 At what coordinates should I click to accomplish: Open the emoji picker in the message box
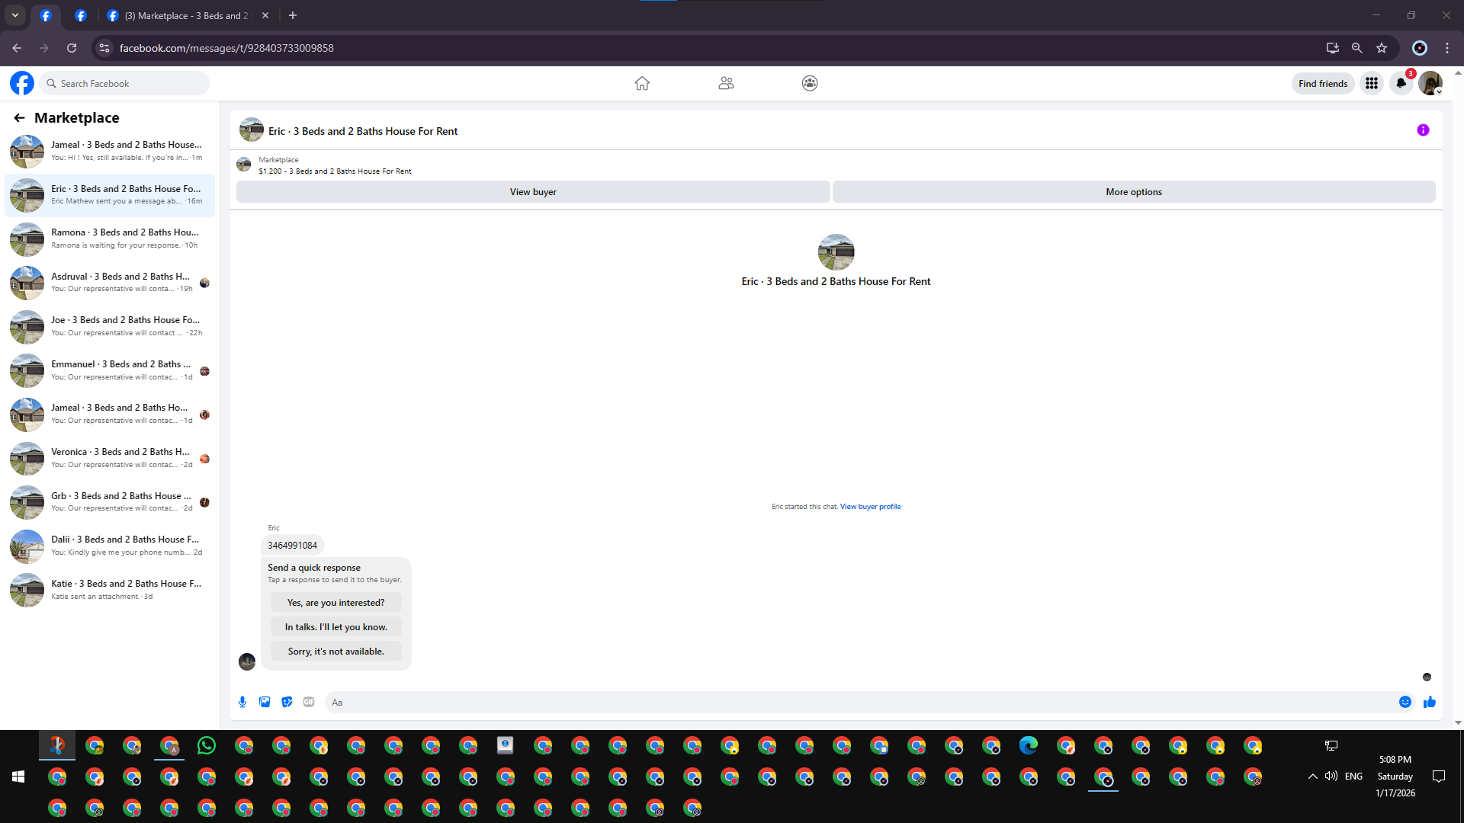(1405, 702)
